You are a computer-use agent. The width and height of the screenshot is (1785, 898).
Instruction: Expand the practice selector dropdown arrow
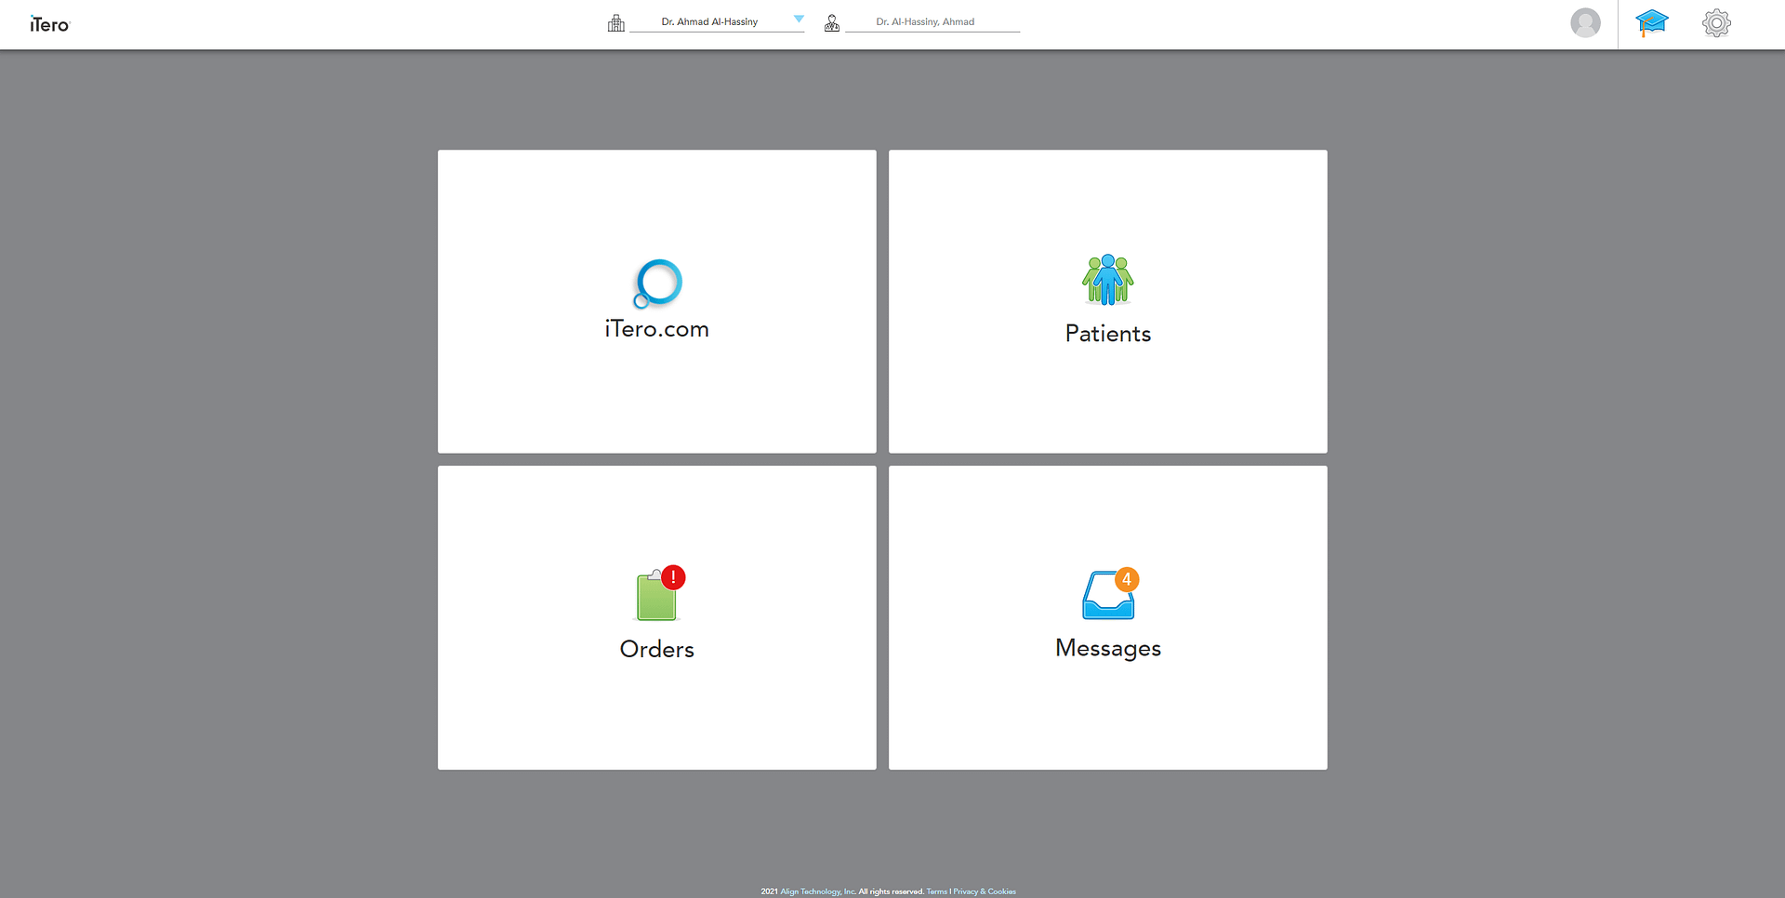(798, 20)
